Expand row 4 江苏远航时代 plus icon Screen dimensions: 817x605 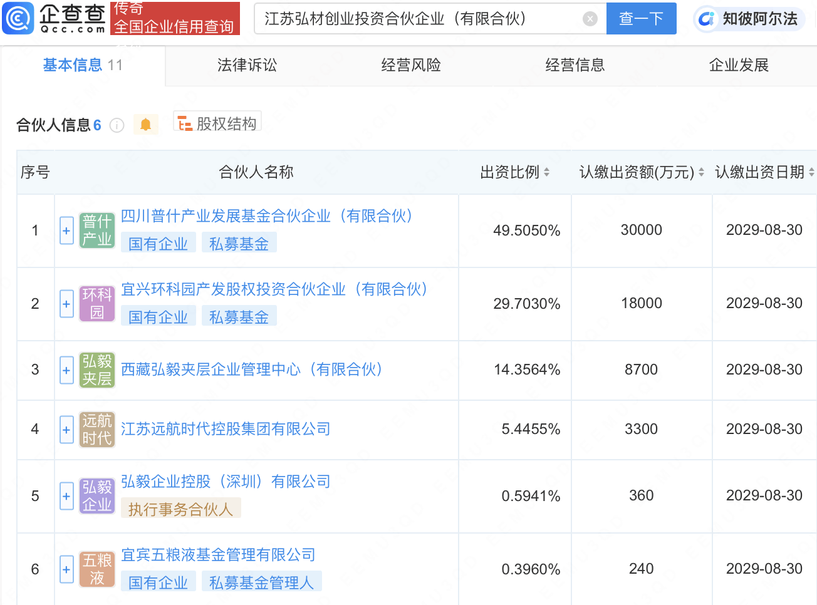pyautogui.click(x=66, y=430)
